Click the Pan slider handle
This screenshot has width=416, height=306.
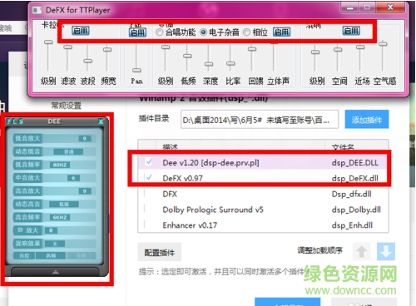point(136,70)
